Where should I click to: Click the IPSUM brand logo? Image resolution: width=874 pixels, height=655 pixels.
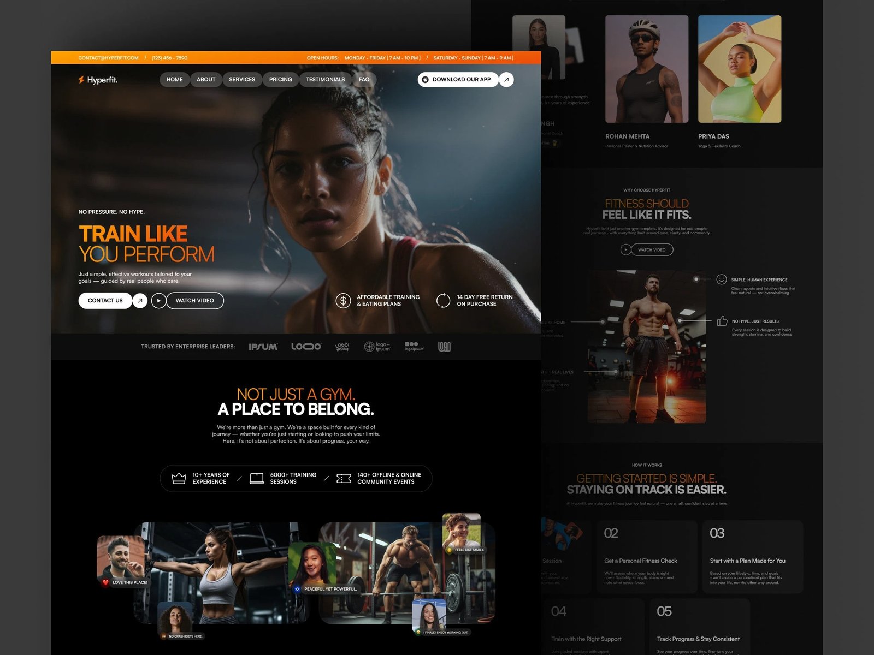coord(263,347)
